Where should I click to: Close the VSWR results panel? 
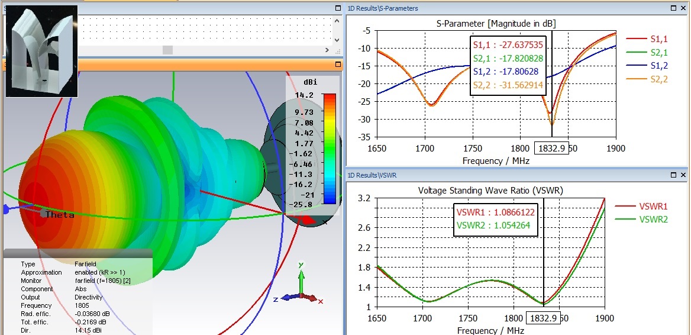click(x=684, y=175)
